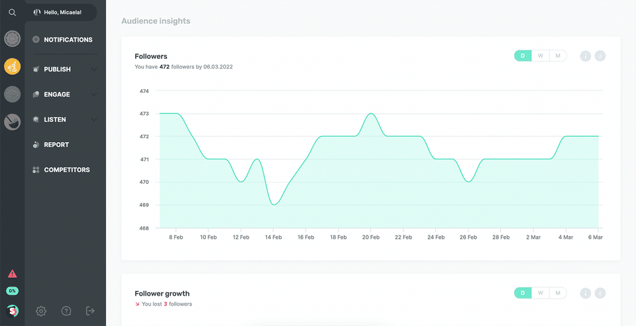Download the Follower growth chart
The image size is (636, 326).
(x=600, y=293)
